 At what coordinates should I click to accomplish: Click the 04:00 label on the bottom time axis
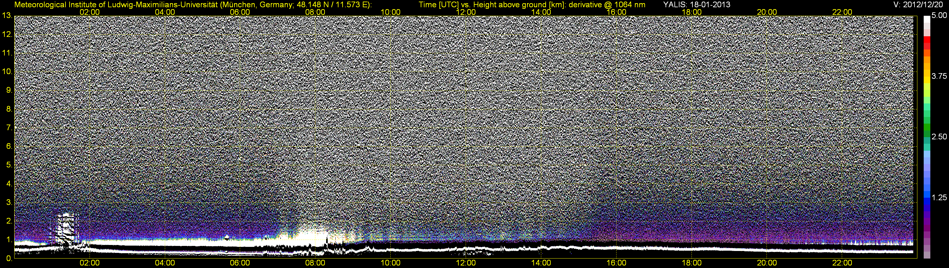pyautogui.click(x=165, y=263)
